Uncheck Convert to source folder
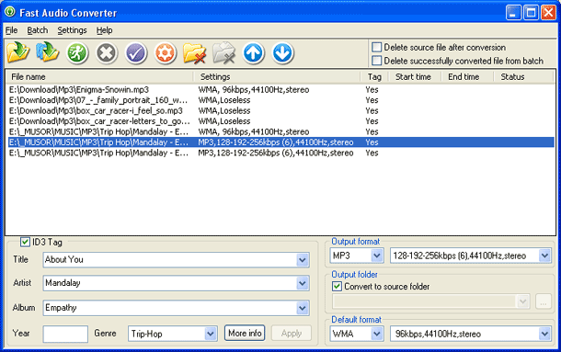The height and width of the screenshot is (352, 561). (x=337, y=286)
